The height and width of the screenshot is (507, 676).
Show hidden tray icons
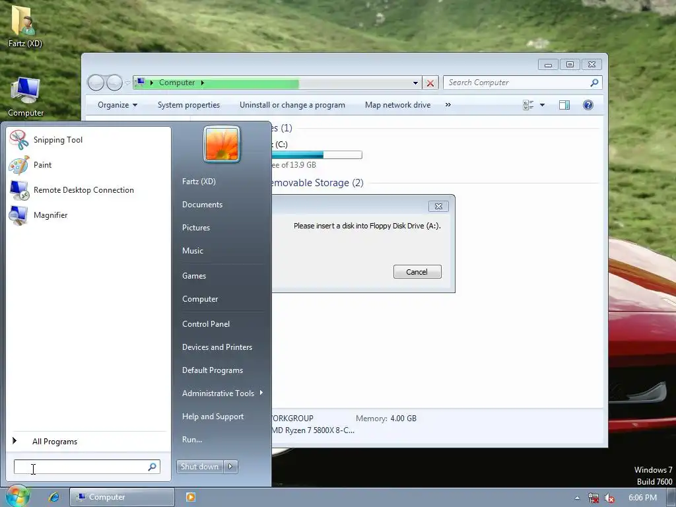577,498
